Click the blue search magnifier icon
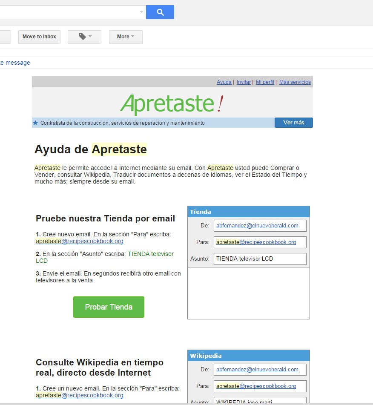373x405 pixels. point(160,12)
